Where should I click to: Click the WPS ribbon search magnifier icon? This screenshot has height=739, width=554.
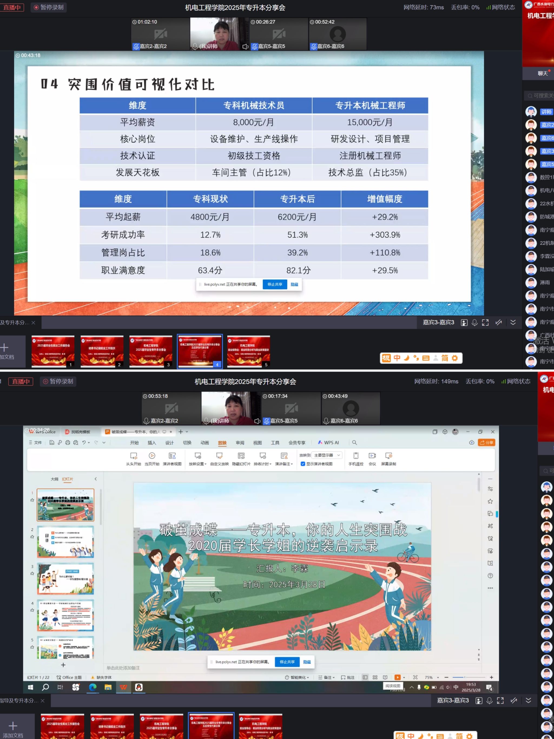click(354, 442)
